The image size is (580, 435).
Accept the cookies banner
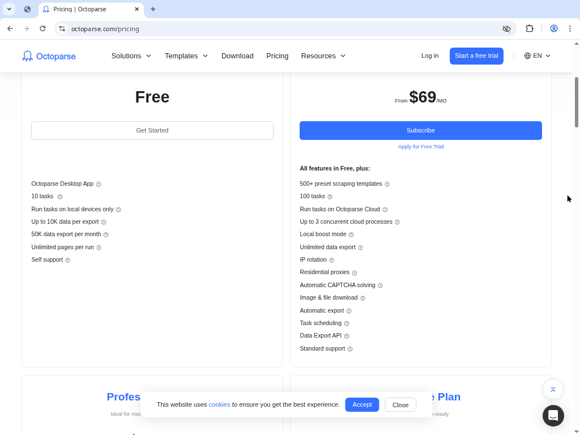click(x=362, y=404)
